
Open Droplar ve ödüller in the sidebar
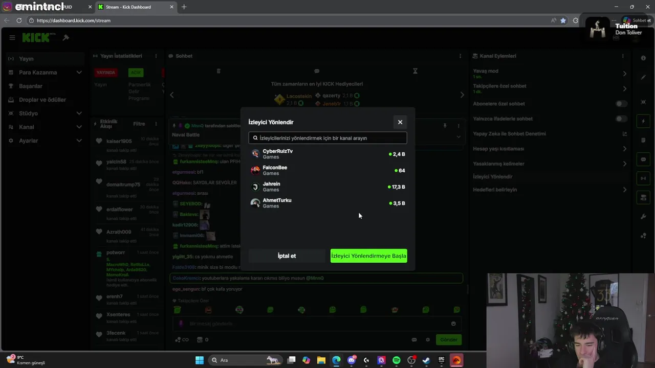coord(45,100)
